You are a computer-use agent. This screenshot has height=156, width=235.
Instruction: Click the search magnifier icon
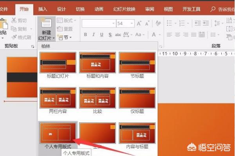213,9
